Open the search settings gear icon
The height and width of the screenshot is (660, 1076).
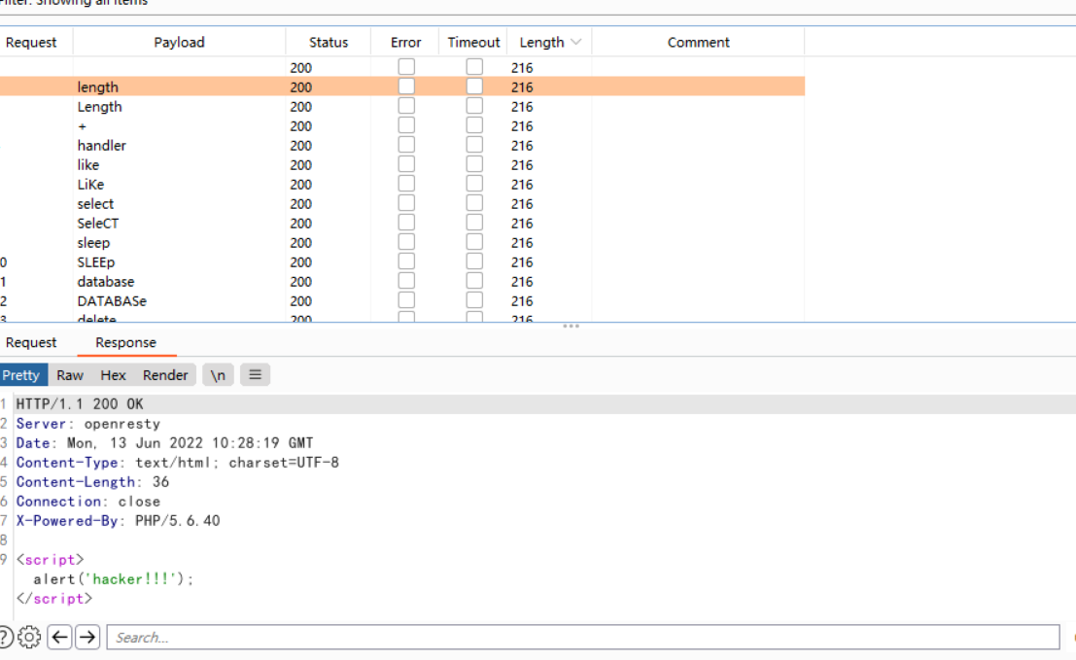point(29,637)
